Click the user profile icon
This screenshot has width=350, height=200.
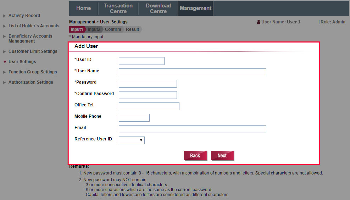(259, 22)
